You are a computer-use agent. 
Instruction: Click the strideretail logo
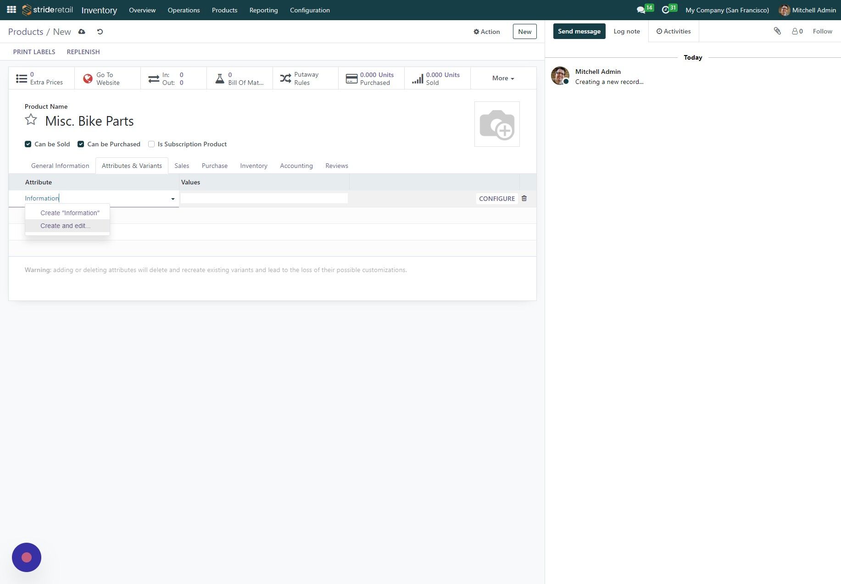[x=47, y=10]
